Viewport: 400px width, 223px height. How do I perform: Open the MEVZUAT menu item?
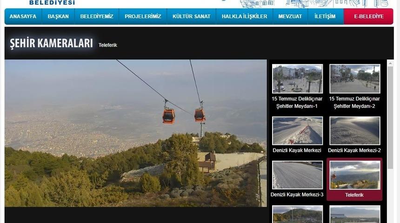click(x=290, y=16)
